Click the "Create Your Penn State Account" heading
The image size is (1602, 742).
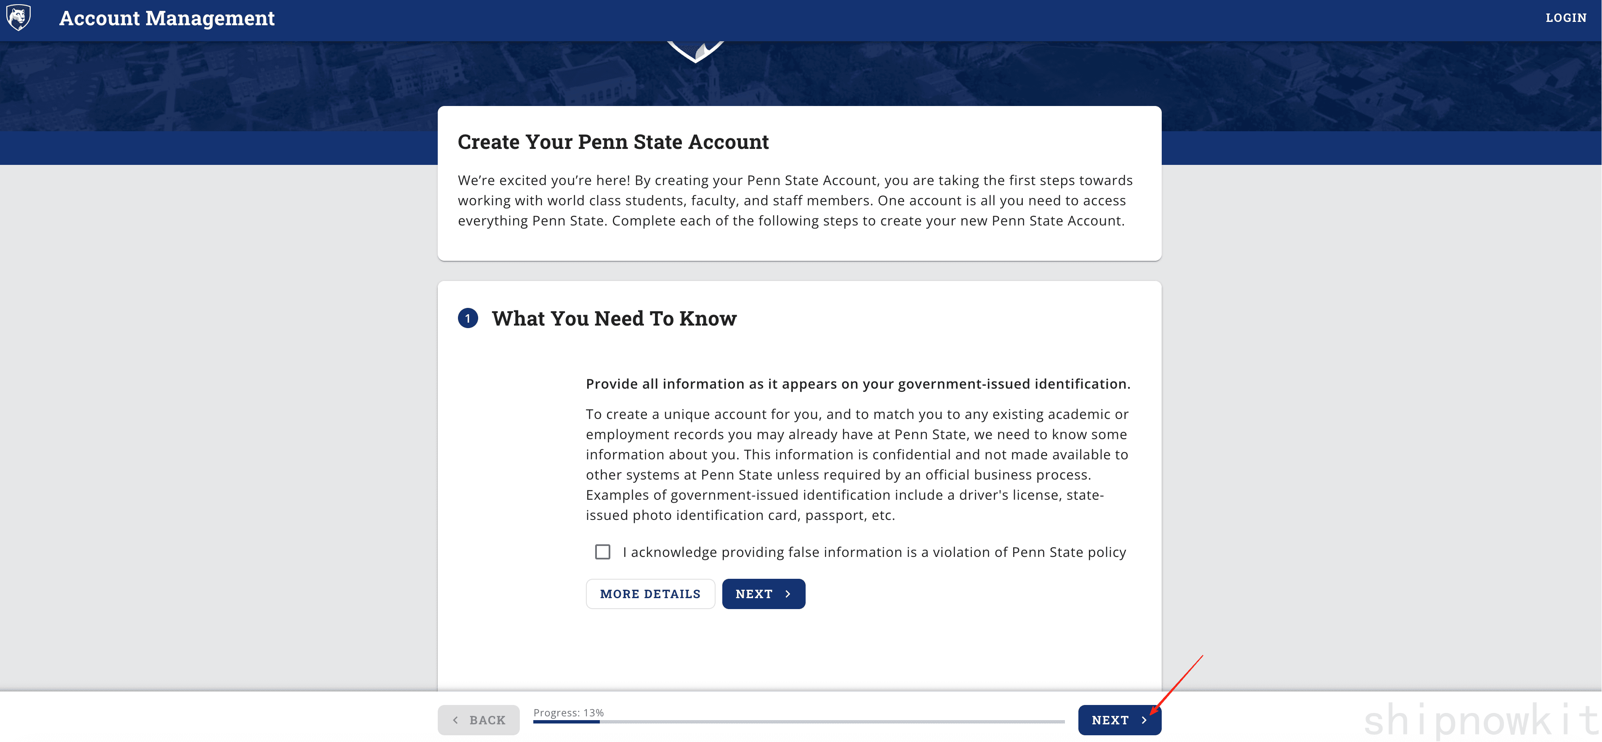pyautogui.click(x=613, y=142)
